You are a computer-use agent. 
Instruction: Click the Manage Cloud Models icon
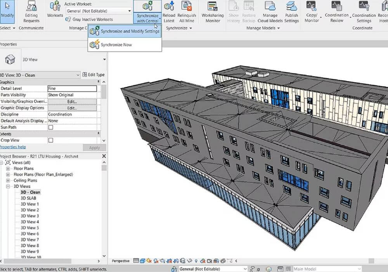point(270,7)
